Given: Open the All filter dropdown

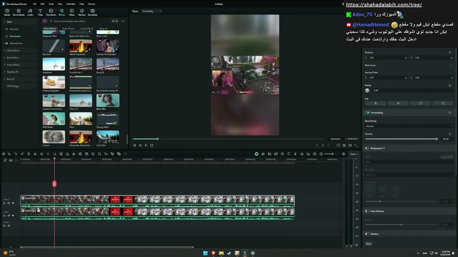Looking at the screenshot, I should tap(115, 21).
